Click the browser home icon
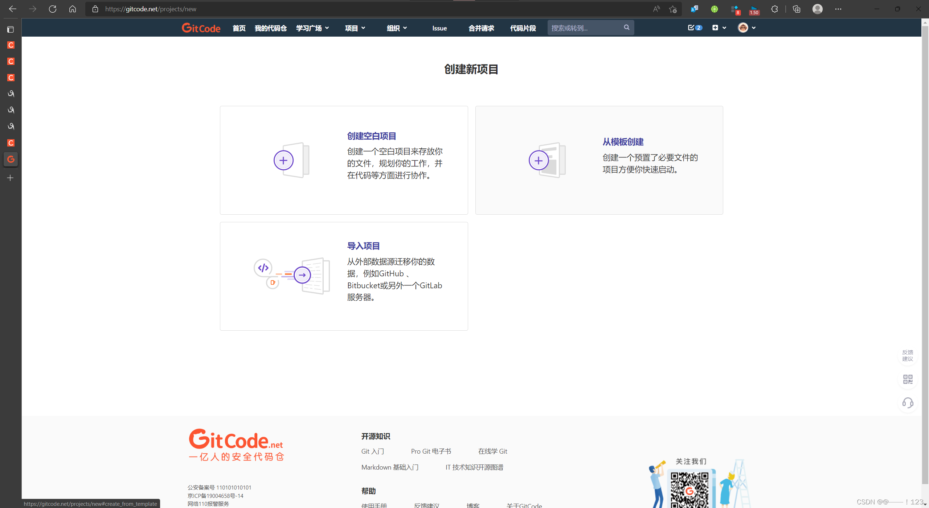This screenshot has height=508, width=929. [x=72, y=9]
